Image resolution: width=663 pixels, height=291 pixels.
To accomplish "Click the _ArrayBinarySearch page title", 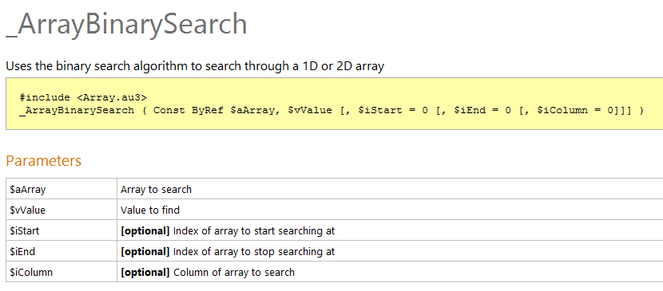I will 126,25.
